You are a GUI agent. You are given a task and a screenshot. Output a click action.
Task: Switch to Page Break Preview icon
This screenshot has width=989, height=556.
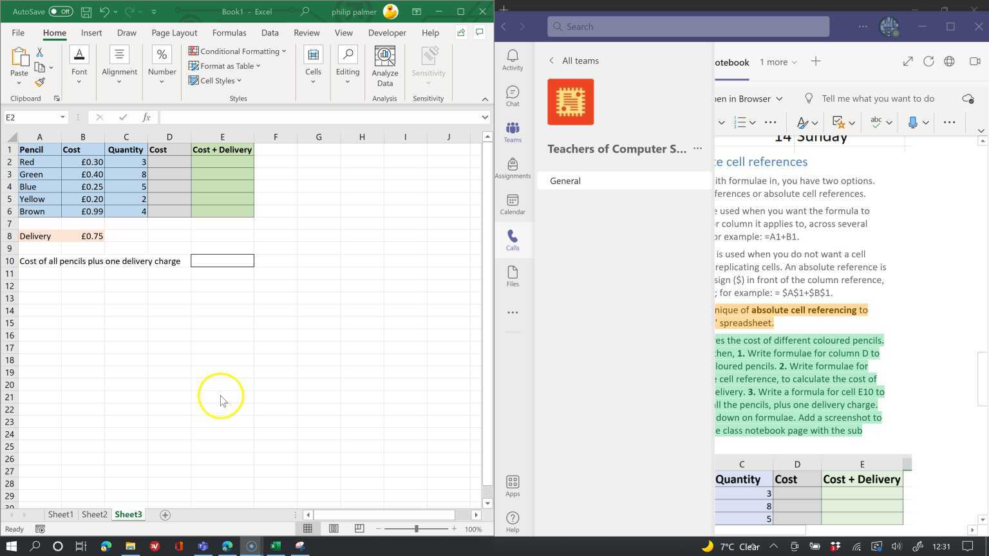pos(359,529)
